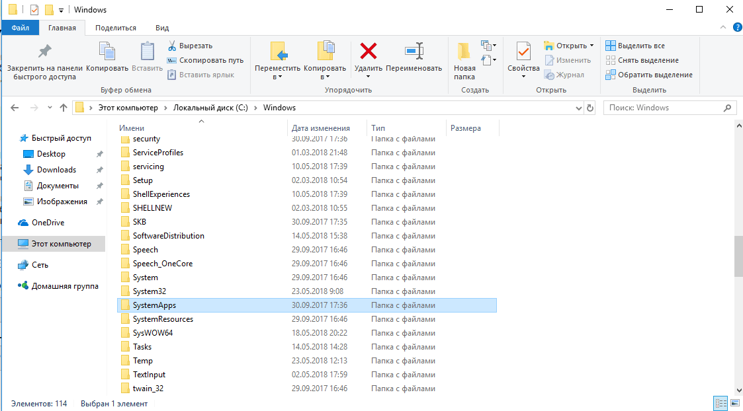The image size is (743, 411).
Task: Click red Удалить delete icon
Action: pyautogui.click(x=368, y=51)
